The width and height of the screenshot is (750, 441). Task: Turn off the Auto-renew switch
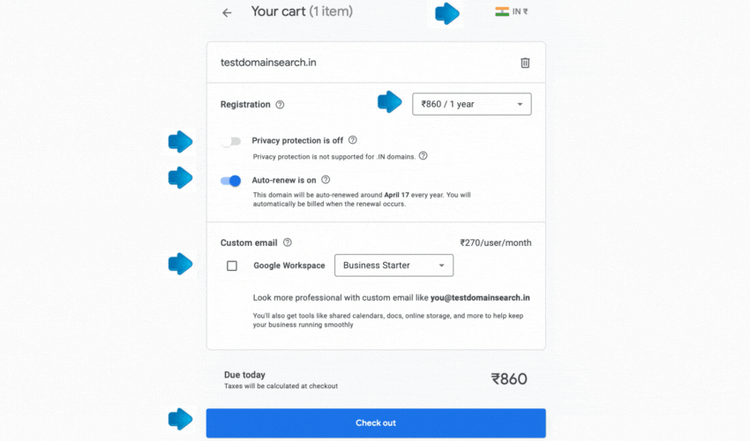(x=230, y=181)
